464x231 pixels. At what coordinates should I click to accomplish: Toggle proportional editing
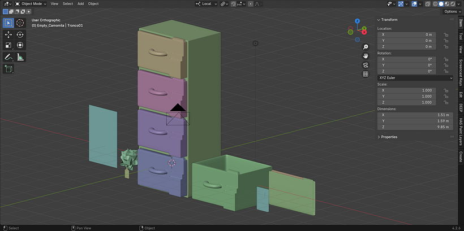click(251, 4)
